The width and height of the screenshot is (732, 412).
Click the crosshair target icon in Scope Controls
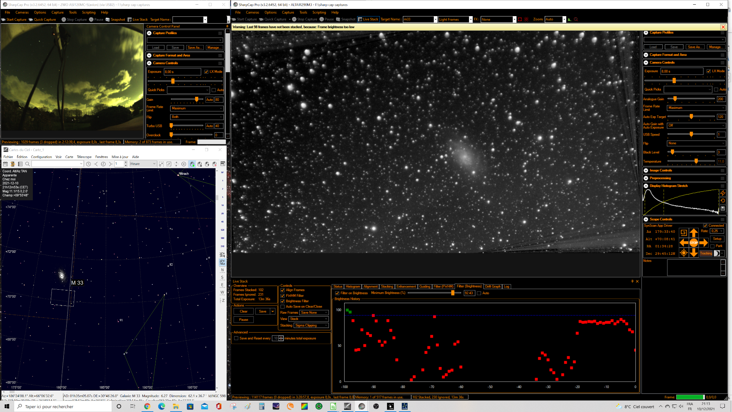click(x=683, y=253)
